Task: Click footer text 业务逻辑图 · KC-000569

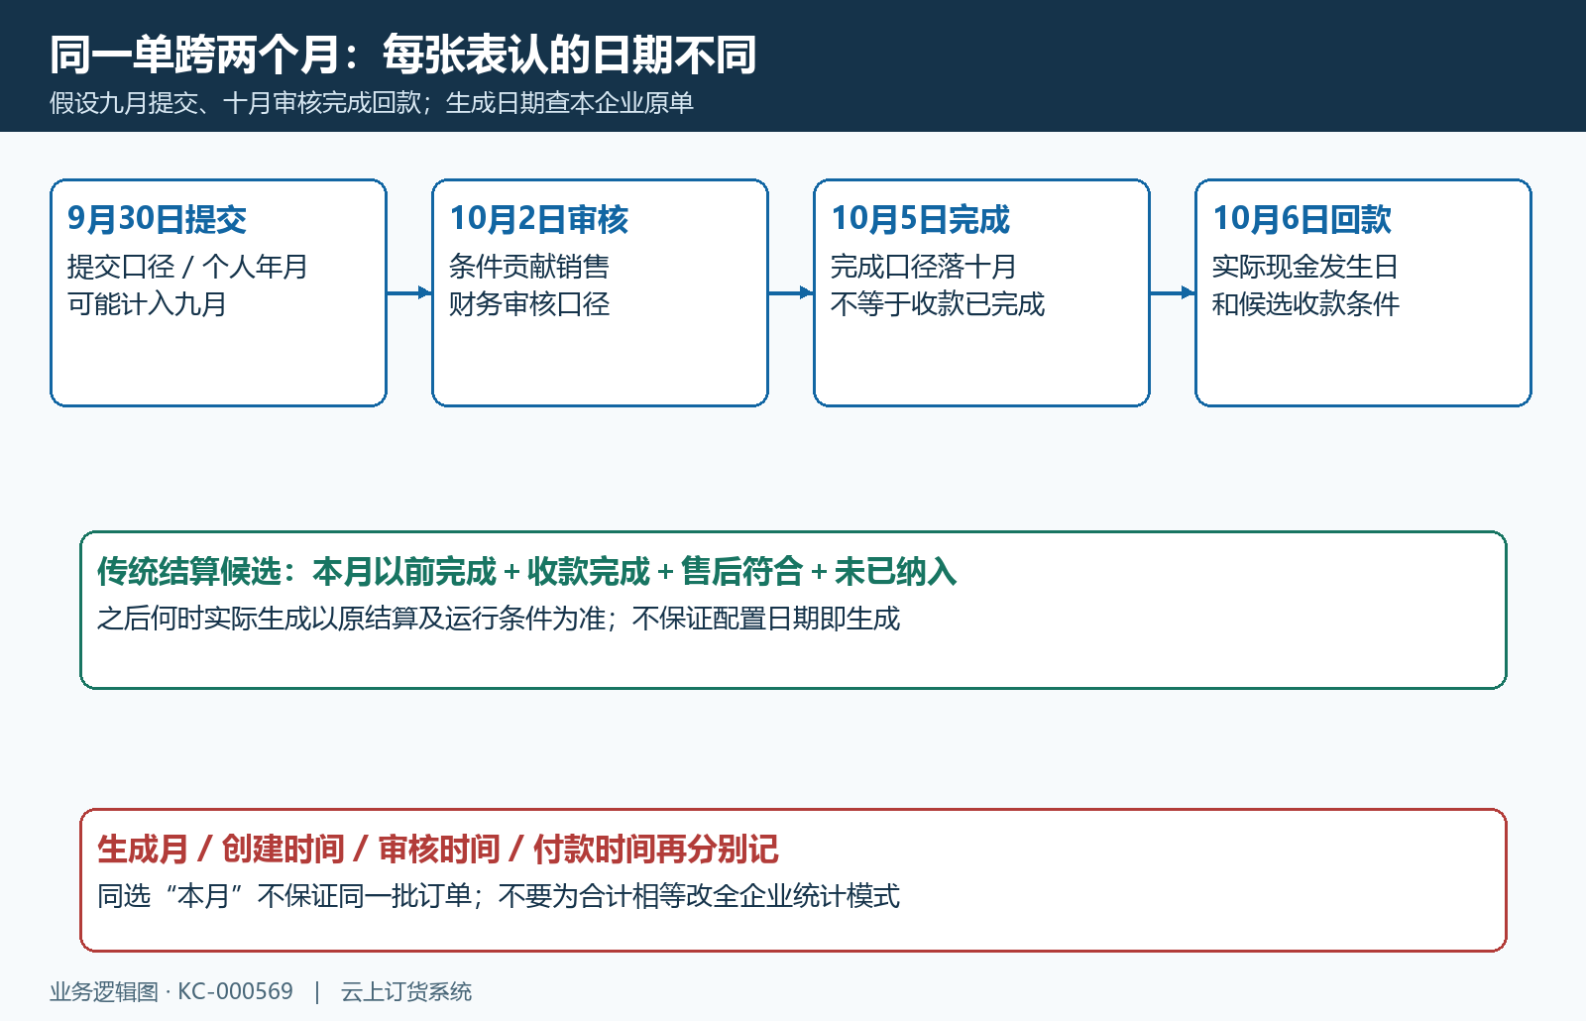Action: pyautogui.click(x=171, y=991)
